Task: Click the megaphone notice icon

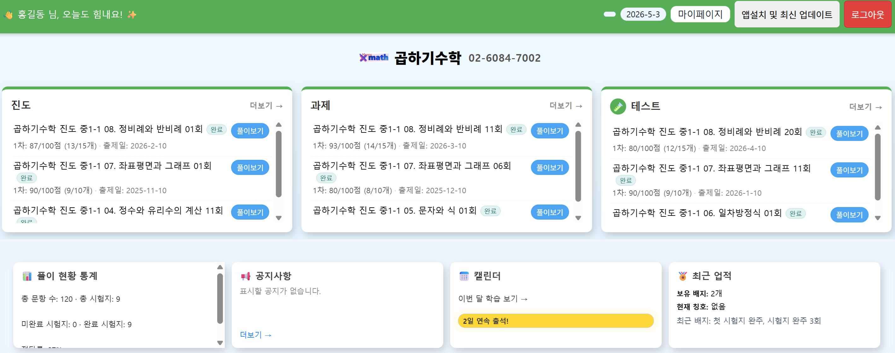Action: [x=245, y=276]
